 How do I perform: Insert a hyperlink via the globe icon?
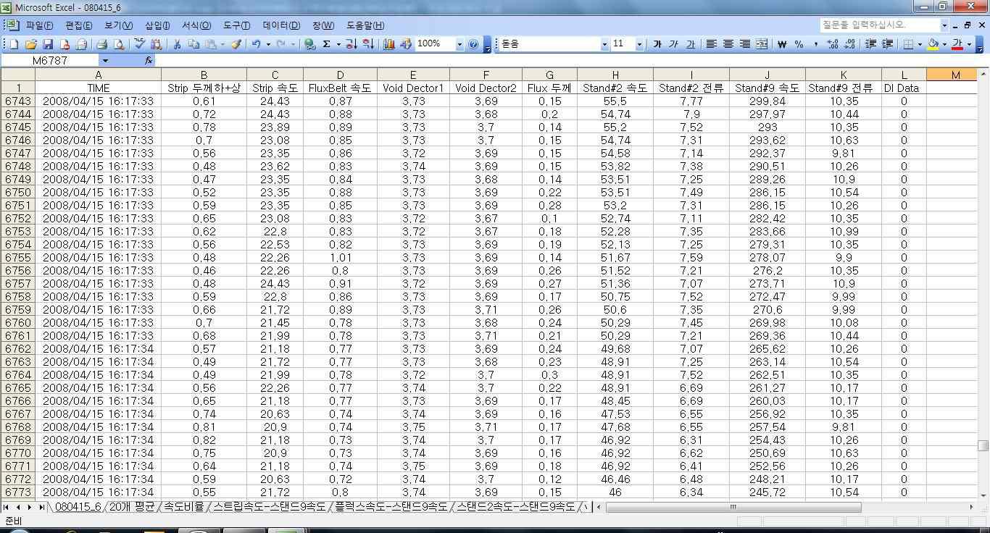(309, 44)
